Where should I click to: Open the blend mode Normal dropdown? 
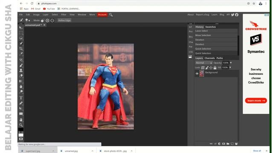(x=204, y=63)
